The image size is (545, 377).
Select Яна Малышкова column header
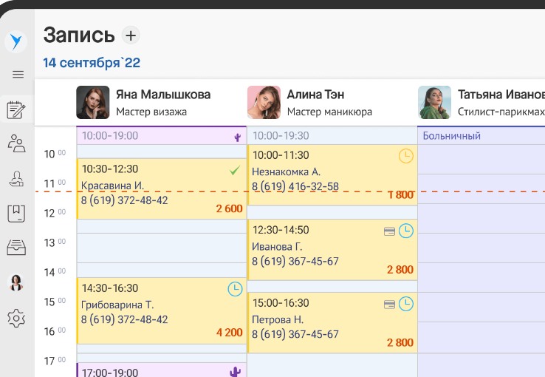[x=162, y=103]
